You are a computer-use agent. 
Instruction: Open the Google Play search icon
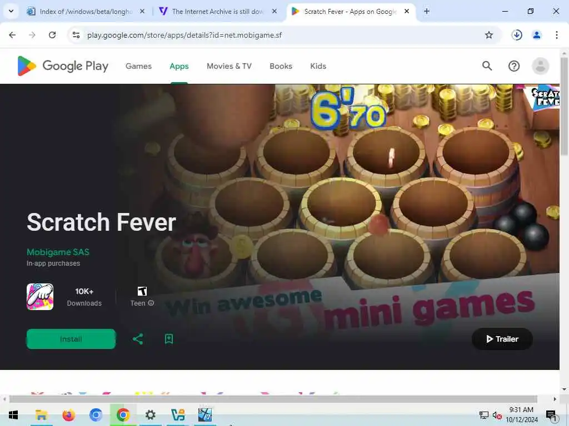(487, 66)
